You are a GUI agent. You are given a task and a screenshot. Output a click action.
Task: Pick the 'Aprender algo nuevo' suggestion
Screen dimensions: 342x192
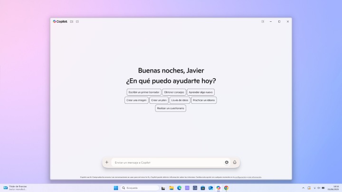point(200,92)
